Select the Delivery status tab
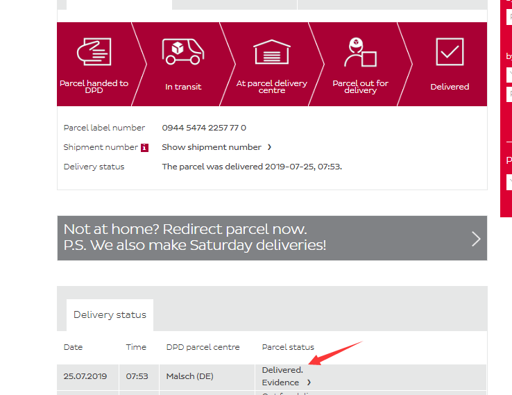 tap(110, 314)
